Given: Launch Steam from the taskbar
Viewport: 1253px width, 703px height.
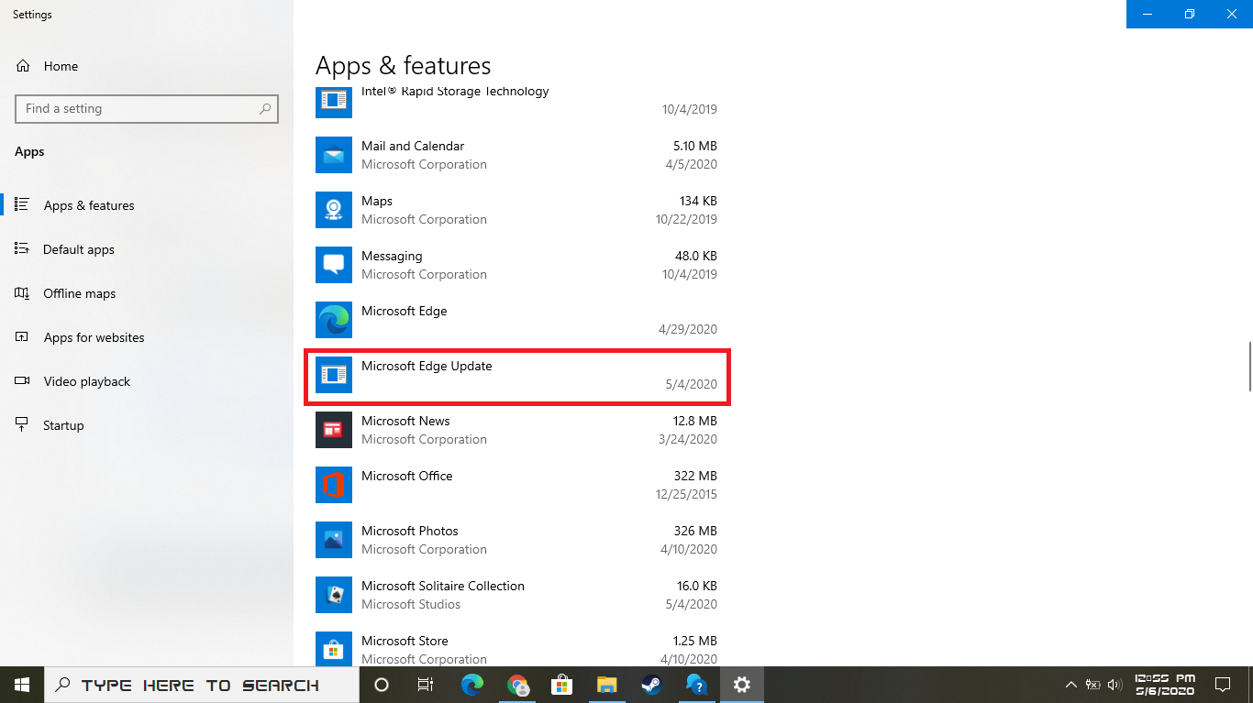Looking at the screenshot, I should 652,685.
